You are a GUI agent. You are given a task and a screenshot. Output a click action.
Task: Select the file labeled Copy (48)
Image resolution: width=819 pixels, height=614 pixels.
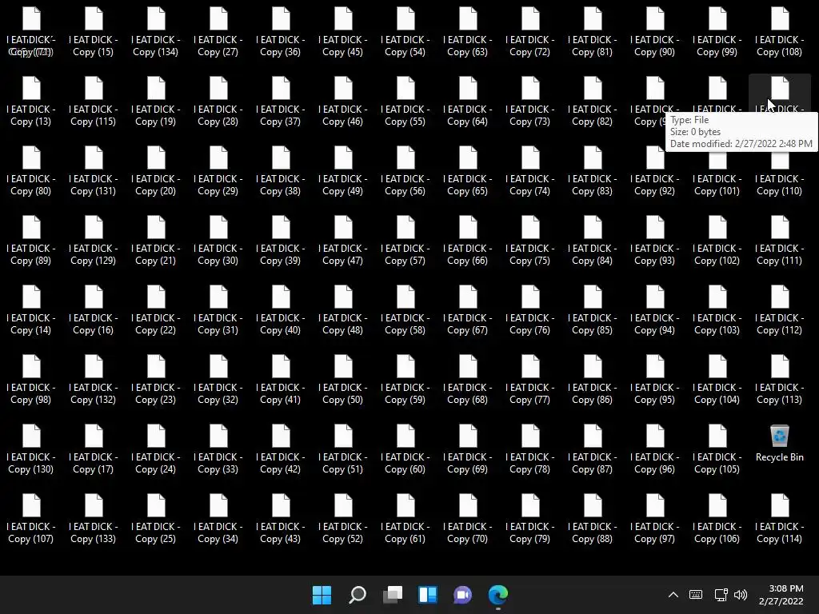pyautogui.click(x=343, y=309)
